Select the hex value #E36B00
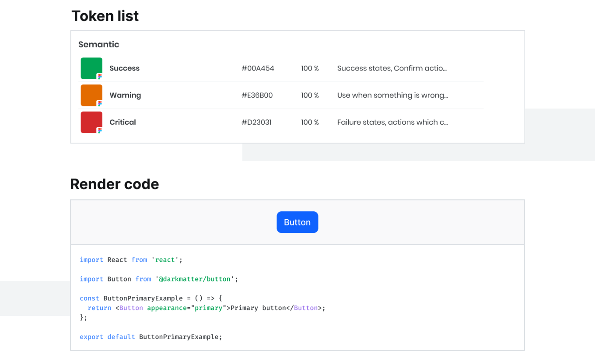This screenshot has height=351, width=595. pyautogui.click(x=256, y=95)
